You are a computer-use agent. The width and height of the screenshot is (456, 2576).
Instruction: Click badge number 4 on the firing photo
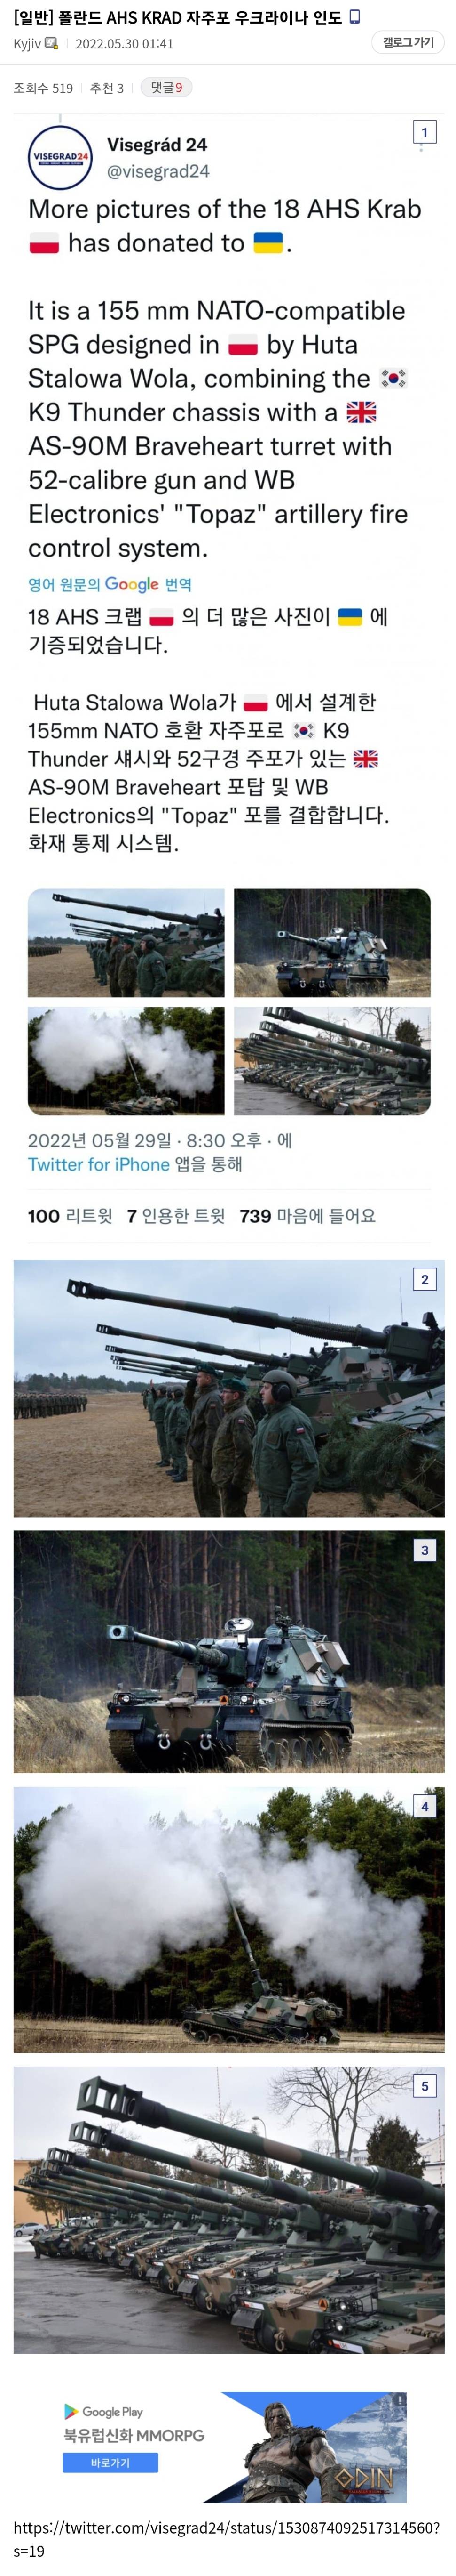pos(424,1806)
